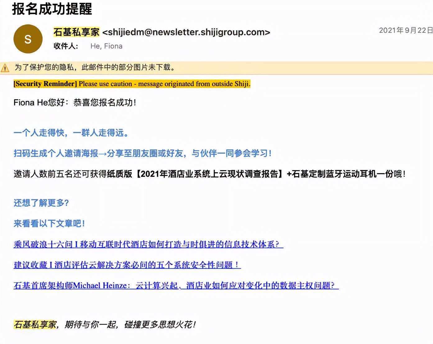Click the email date 2021年9月22日

coord(406,30)
